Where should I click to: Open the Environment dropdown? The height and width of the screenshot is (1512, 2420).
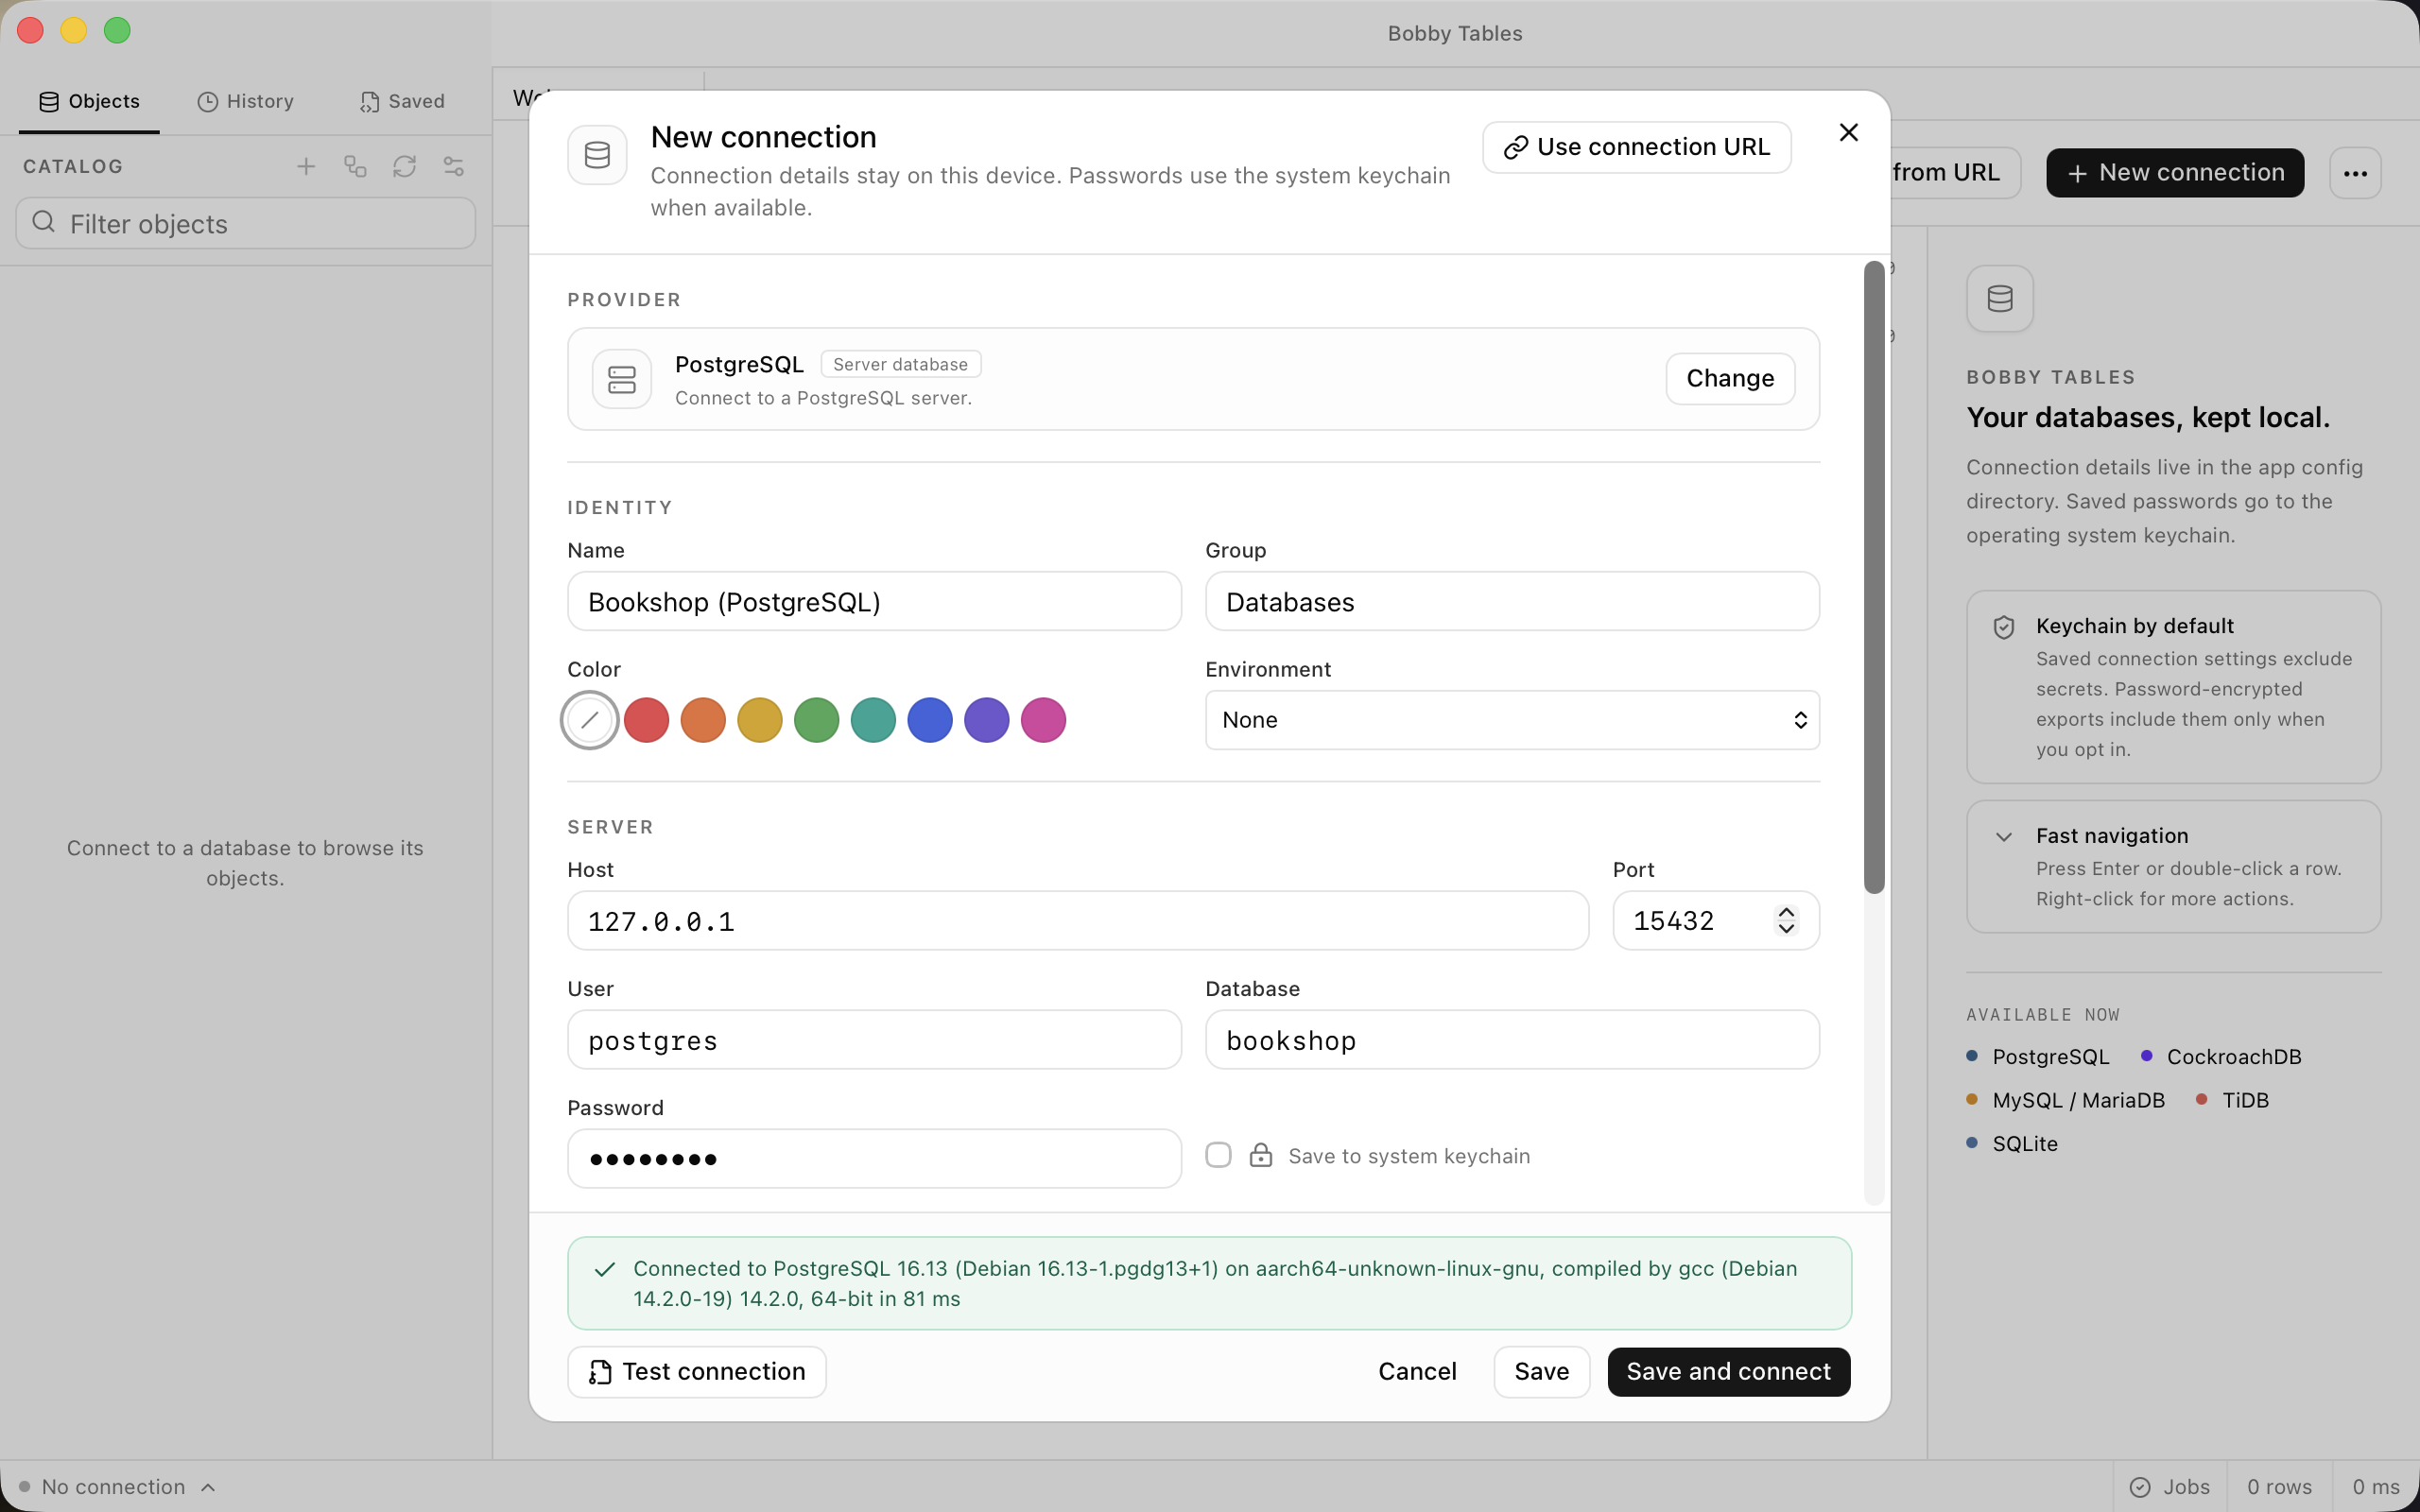pyautogui.click(x=1512, y=720)
